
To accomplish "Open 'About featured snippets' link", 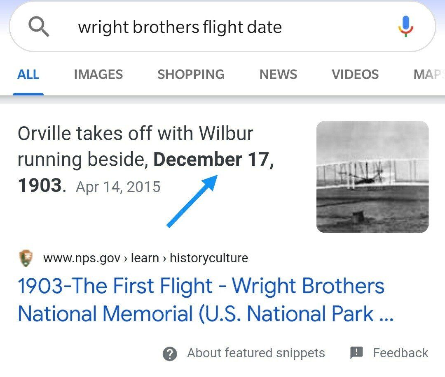I will (256, 353).
